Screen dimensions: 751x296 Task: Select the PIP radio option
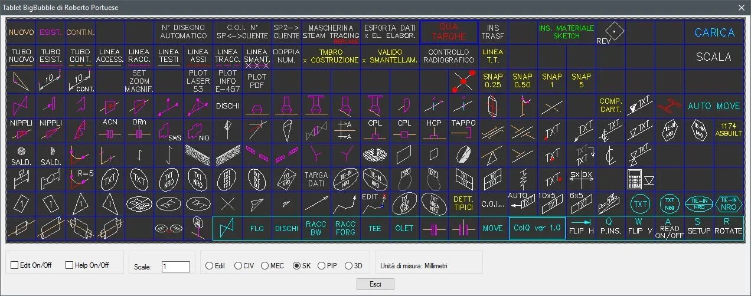[322, 266]
